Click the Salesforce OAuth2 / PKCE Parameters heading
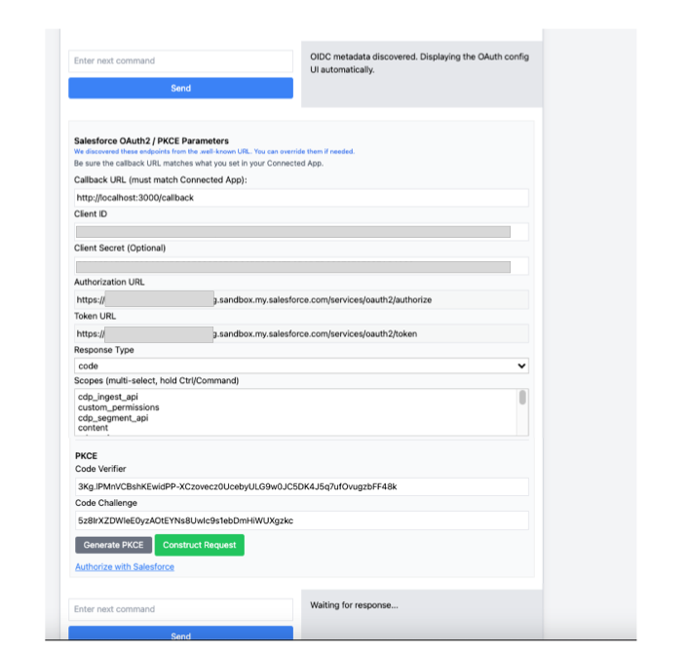688x654 pixels. click(x=151, y=141)
